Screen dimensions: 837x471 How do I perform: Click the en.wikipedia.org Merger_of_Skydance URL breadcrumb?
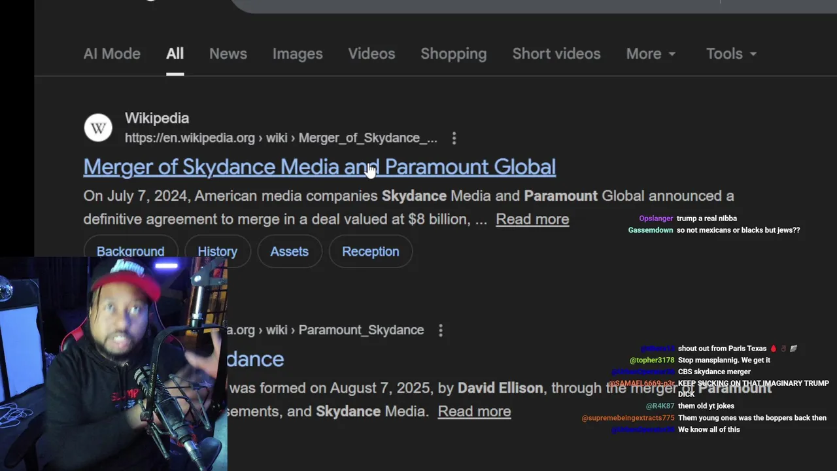pyautogui.click(x=281, y=138)
